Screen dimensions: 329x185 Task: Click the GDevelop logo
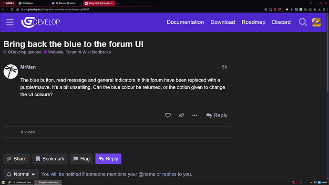pyautogui.click(x=41, y=22)
